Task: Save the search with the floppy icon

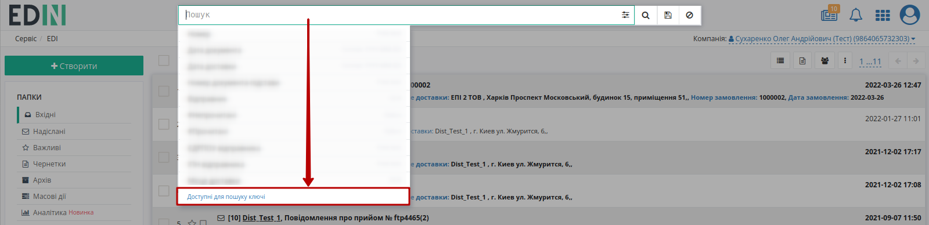Action: (668, 15)
